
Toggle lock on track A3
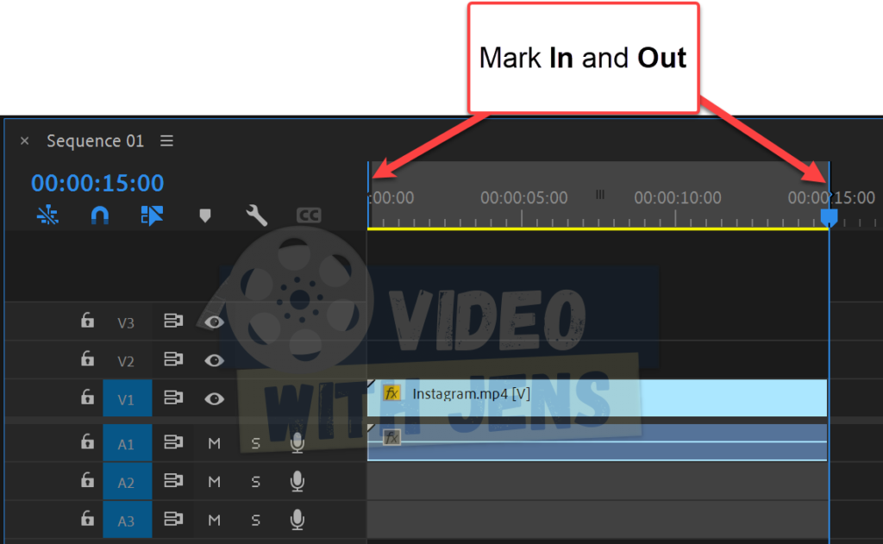click(87, 518)
